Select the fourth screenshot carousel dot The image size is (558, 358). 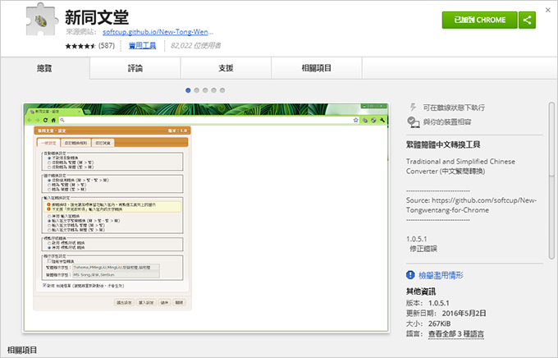[x=213, y=90]
